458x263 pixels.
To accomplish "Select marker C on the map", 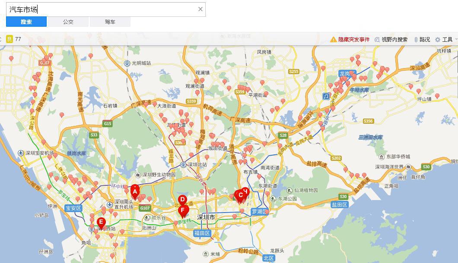I will click(240, 195).
